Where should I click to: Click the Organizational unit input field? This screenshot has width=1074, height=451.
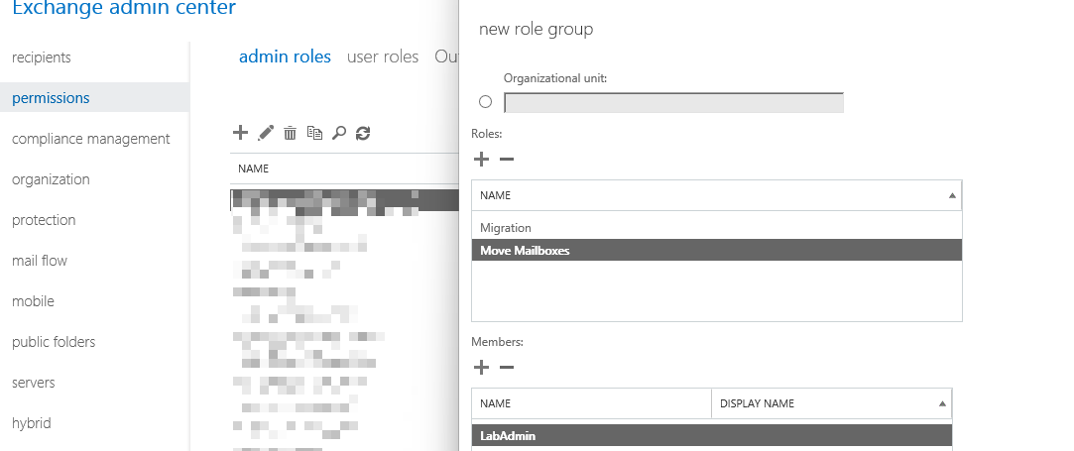point(674,103)
